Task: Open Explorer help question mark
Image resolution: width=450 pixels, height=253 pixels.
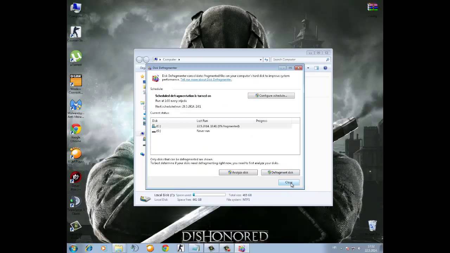Action: 325,68
